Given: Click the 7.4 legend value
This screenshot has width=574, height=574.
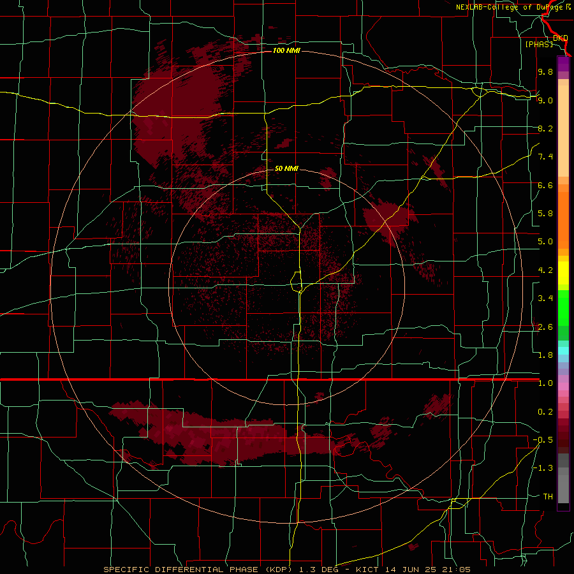Looking at the screenshot, I should coord(545,157).
